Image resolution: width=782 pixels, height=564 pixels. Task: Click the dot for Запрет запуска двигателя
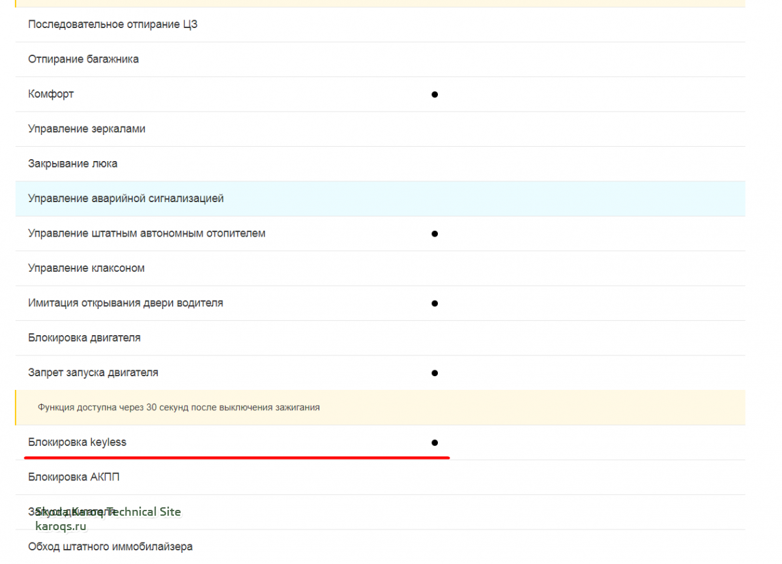(435, 373)
